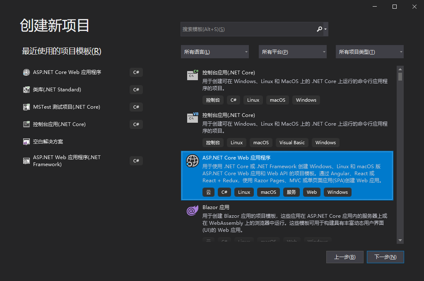
Task: Open the 所有平台 platform filter
Action: pos(293,52)
